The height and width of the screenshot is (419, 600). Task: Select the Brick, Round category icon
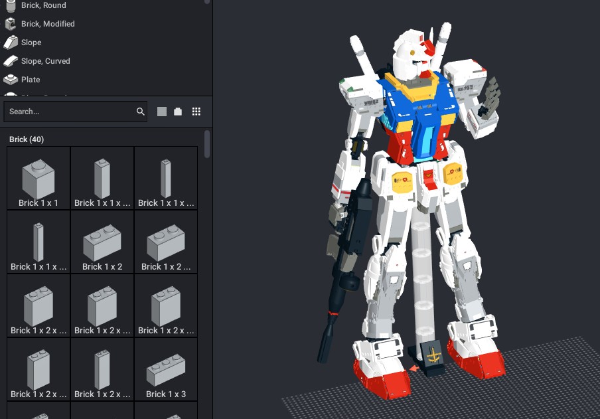point(11,5)
